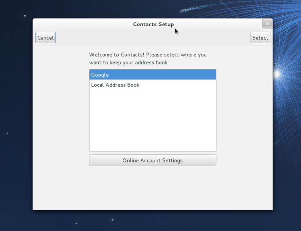Click the 'want to keep your address book' line
This screenshot has width=301, height=231.
[x=128, y=63]
